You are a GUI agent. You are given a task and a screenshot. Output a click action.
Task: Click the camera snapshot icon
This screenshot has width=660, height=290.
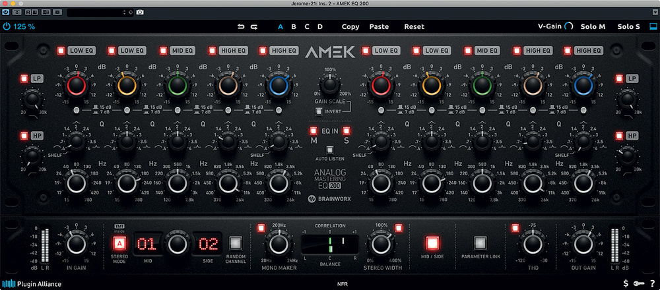point(140,12)
